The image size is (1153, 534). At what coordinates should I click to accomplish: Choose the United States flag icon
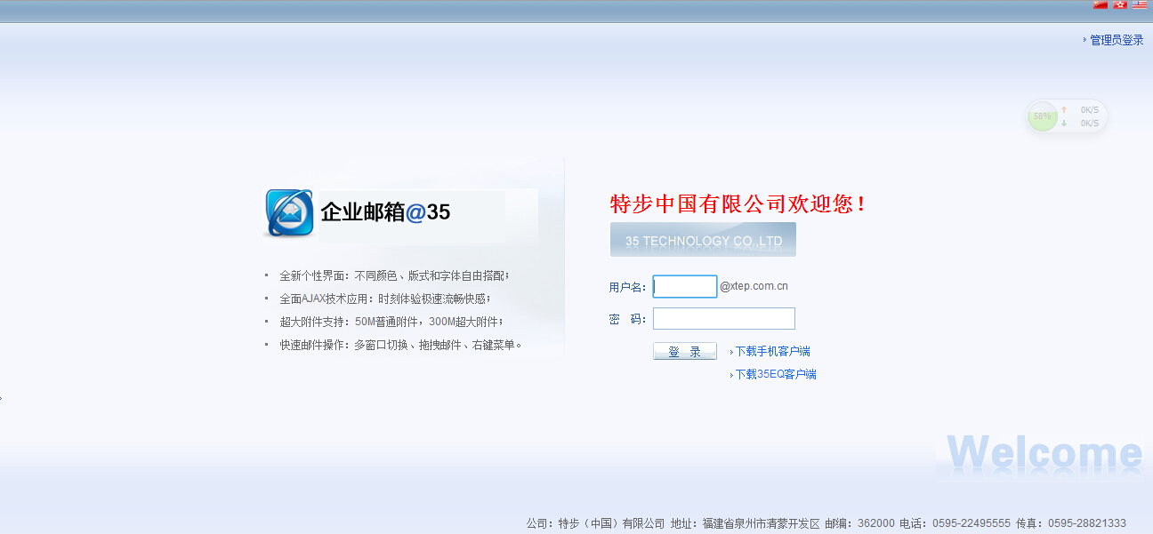click(x=1140, y=4)
